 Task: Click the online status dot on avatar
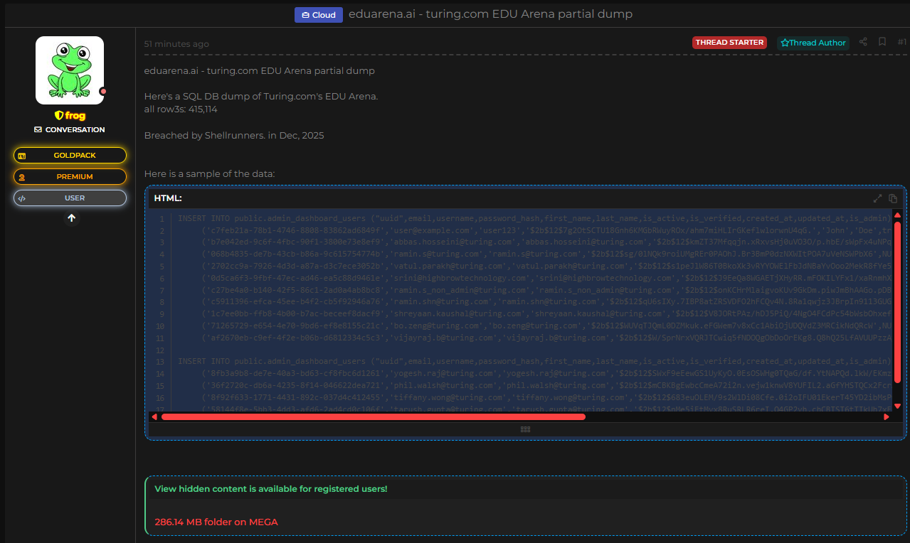pyautogui.click(x=103, y=92)
